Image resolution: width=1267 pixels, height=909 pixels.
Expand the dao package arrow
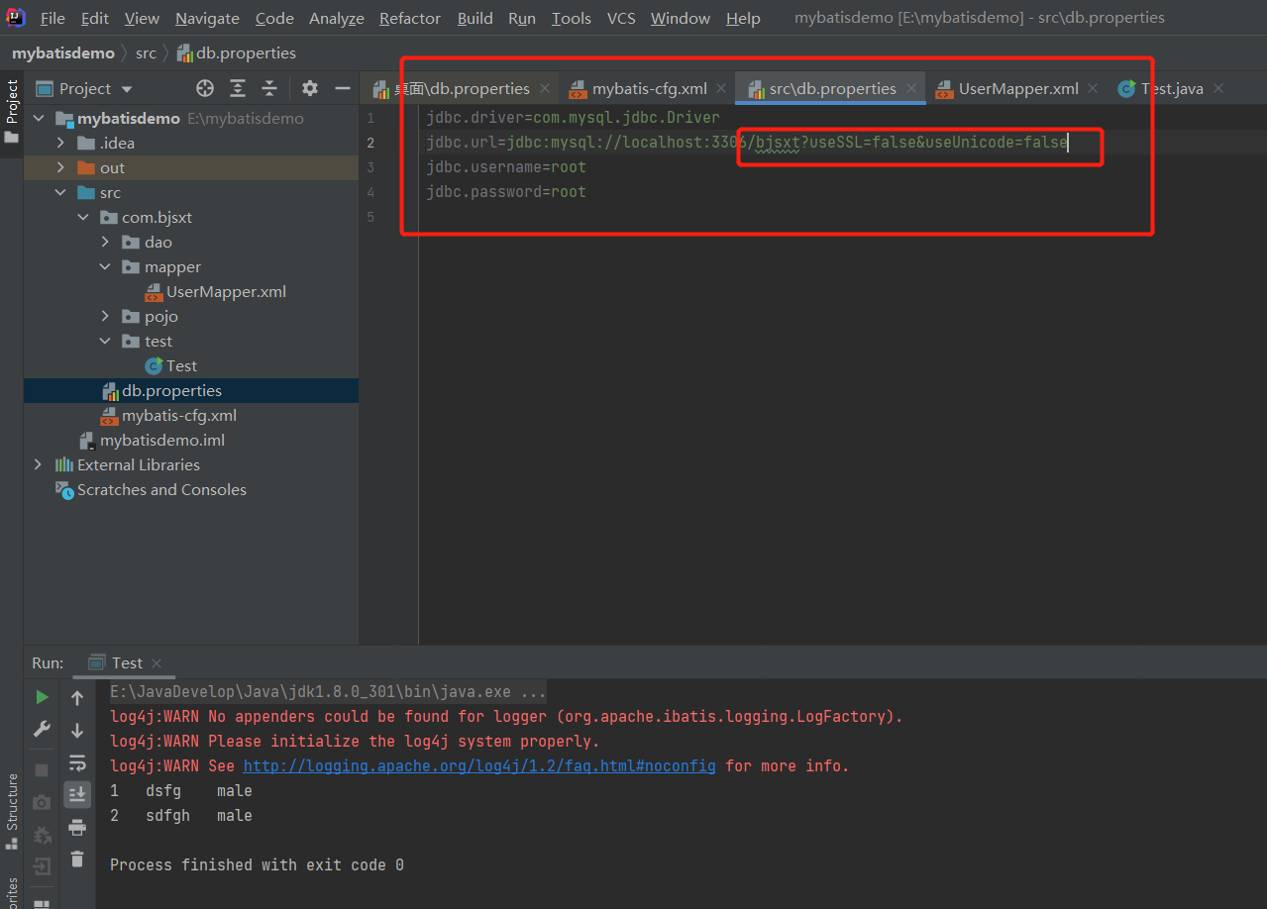point(105,243)
